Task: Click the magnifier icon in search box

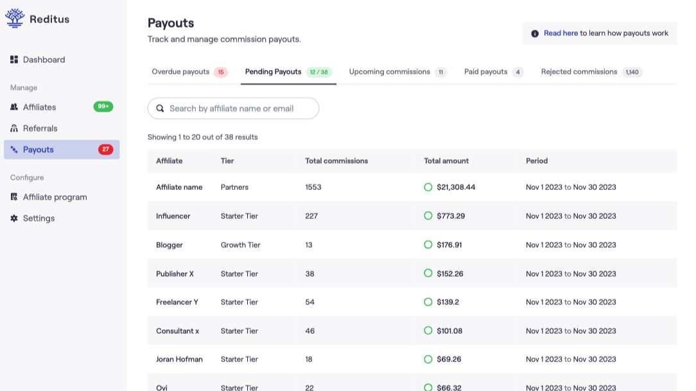Action: click(160, 109)
